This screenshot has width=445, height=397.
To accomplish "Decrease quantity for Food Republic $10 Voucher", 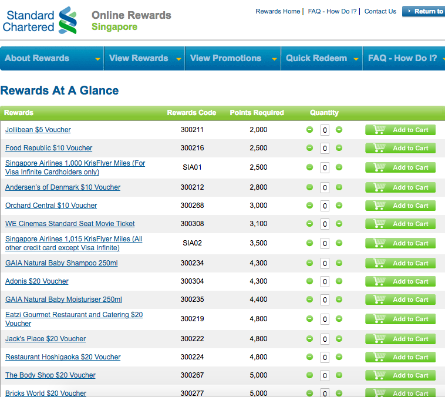I will point(309,148).
